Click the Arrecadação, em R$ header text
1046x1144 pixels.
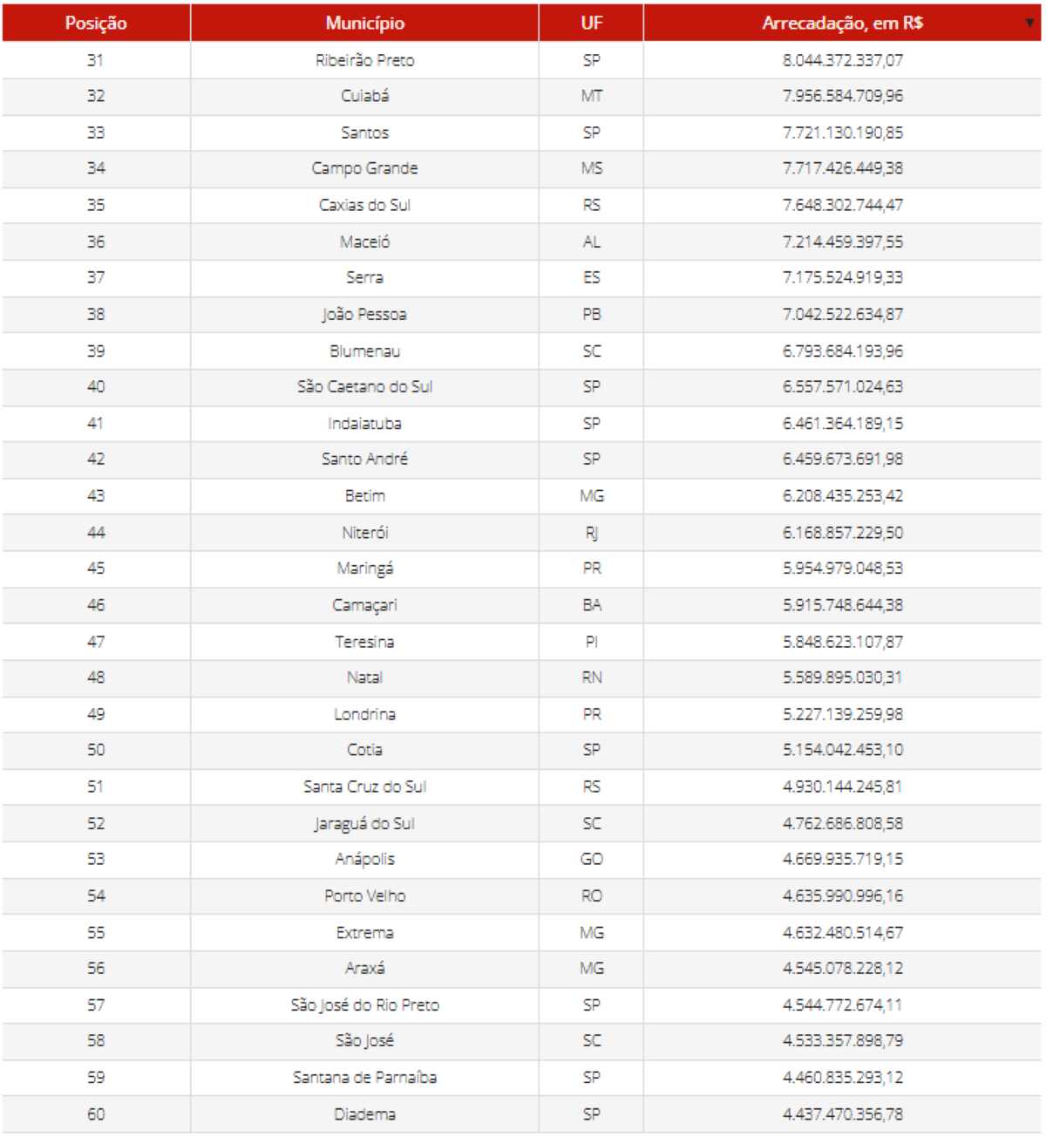(x=842, y=24)
